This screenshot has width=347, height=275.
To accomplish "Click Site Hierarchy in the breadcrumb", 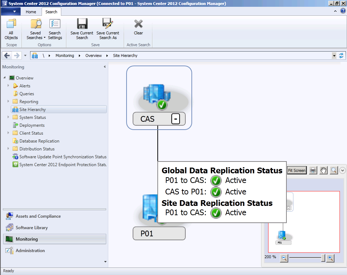I will point(125,56).
